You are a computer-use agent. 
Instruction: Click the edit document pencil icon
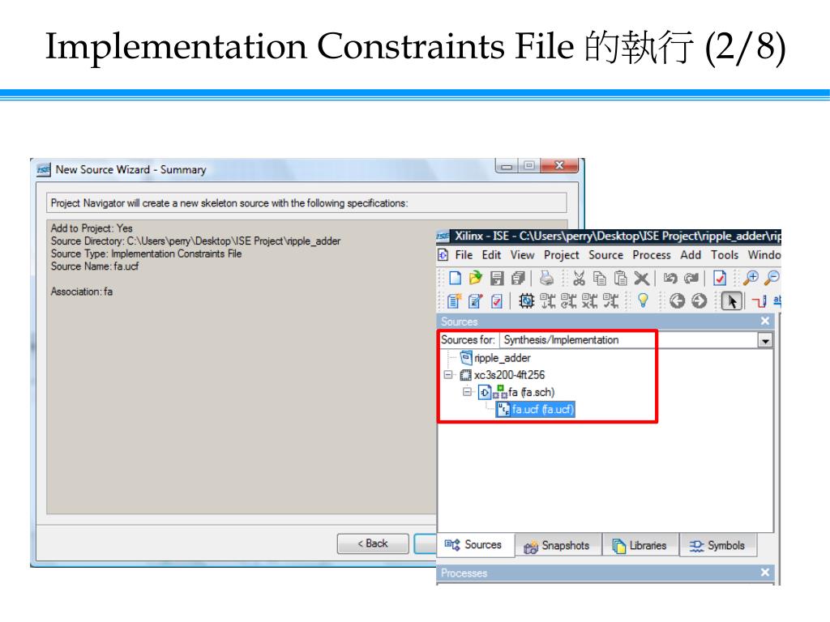475,301
